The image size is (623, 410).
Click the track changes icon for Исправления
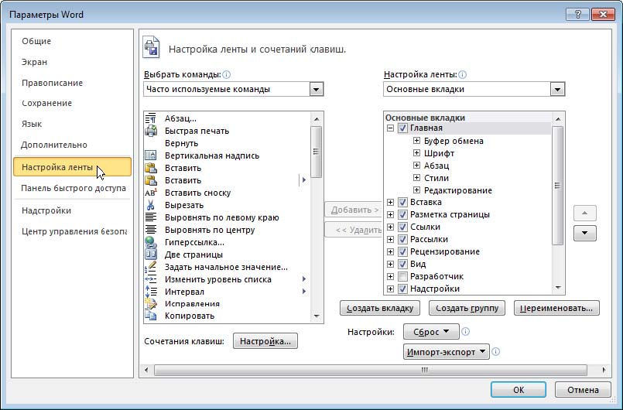(x=151, y=303)
